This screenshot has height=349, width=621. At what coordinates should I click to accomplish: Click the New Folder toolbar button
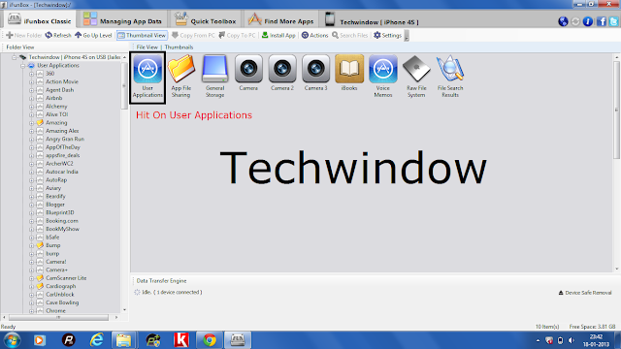point(23,35)
